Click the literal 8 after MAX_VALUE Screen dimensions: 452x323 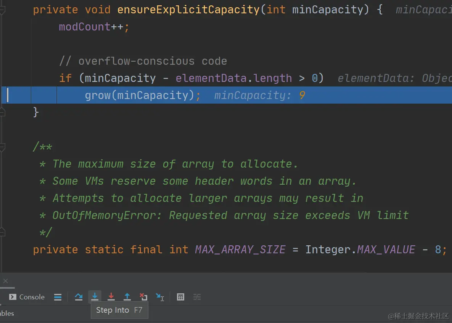pyautogui.click(x=438, y=249)
